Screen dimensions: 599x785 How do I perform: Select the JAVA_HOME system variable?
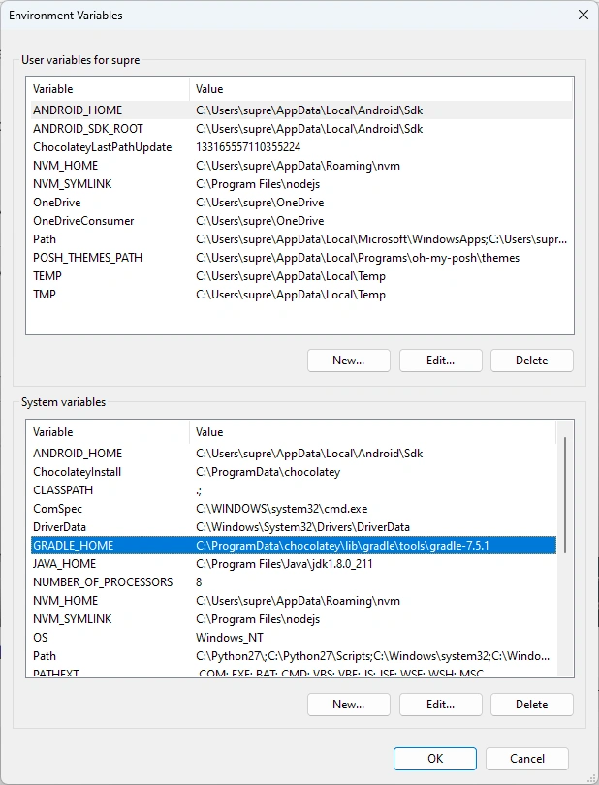tap(64, 564)
